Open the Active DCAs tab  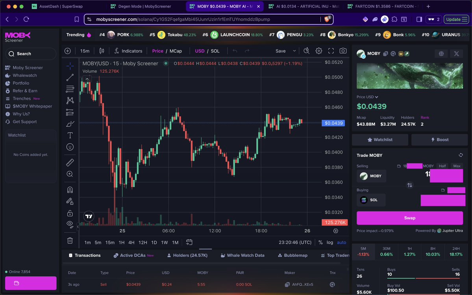133,255
